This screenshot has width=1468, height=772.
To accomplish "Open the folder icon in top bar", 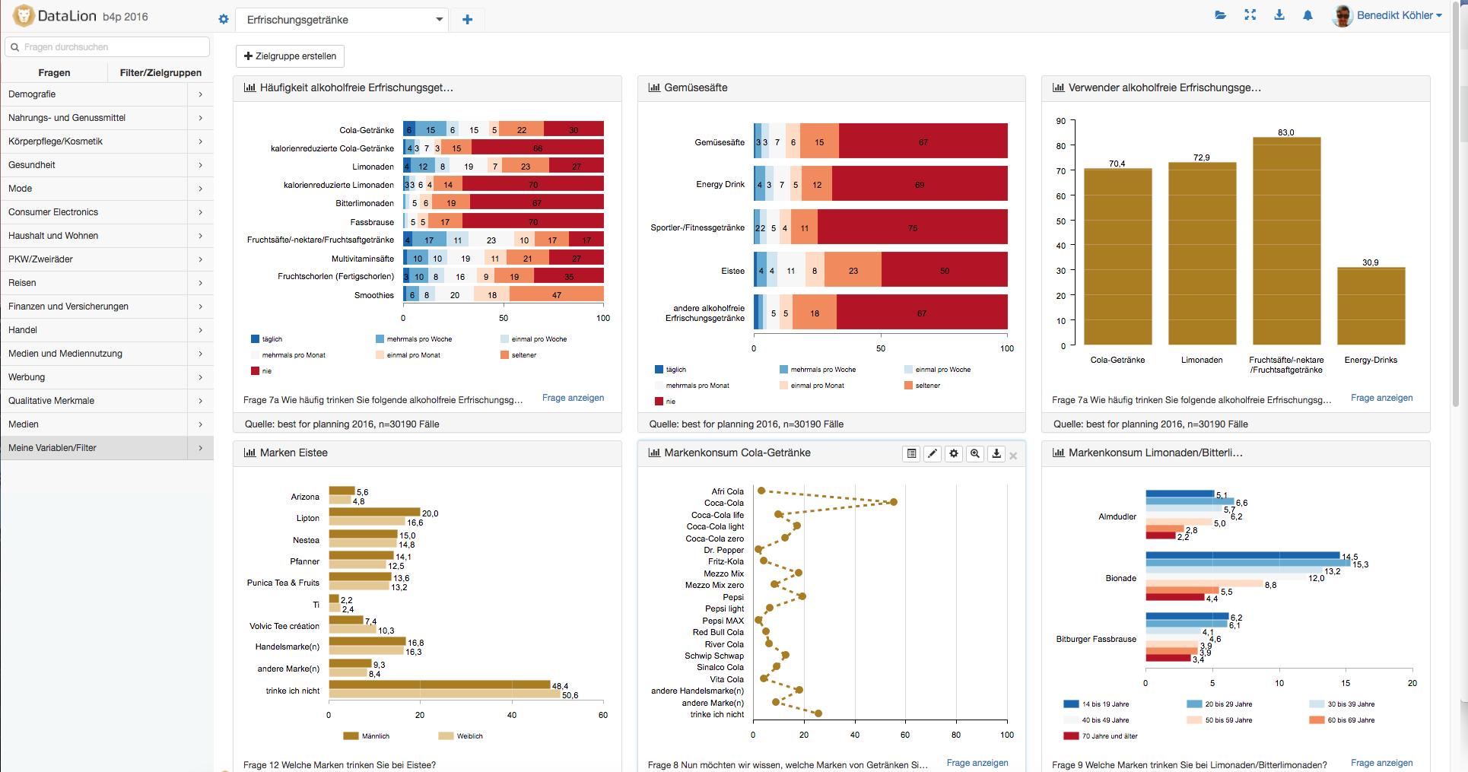I will [x=1221, y=15].
